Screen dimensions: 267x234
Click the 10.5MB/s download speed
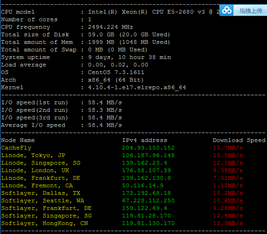tap(228, 155)
